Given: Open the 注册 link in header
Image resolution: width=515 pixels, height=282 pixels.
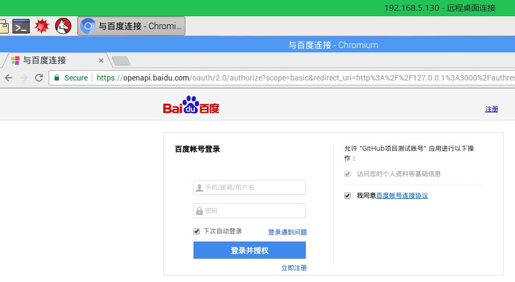Looking at the screenshot, I should [491, 109].
